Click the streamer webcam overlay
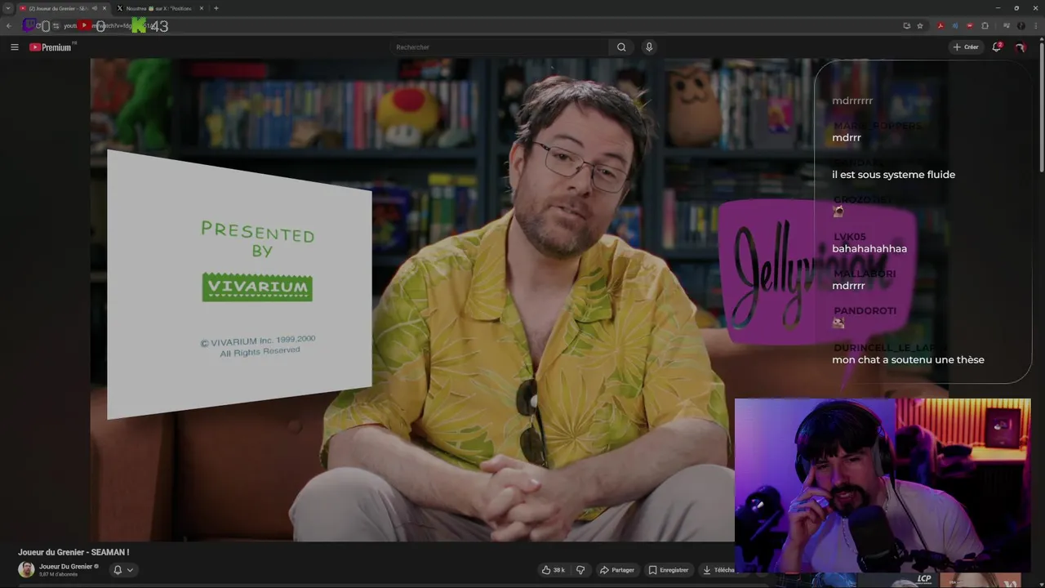This screenshot has height=588, width=1045. (883, 486)
